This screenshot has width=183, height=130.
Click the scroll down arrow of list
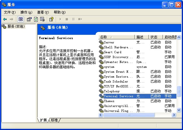point(179,110)
